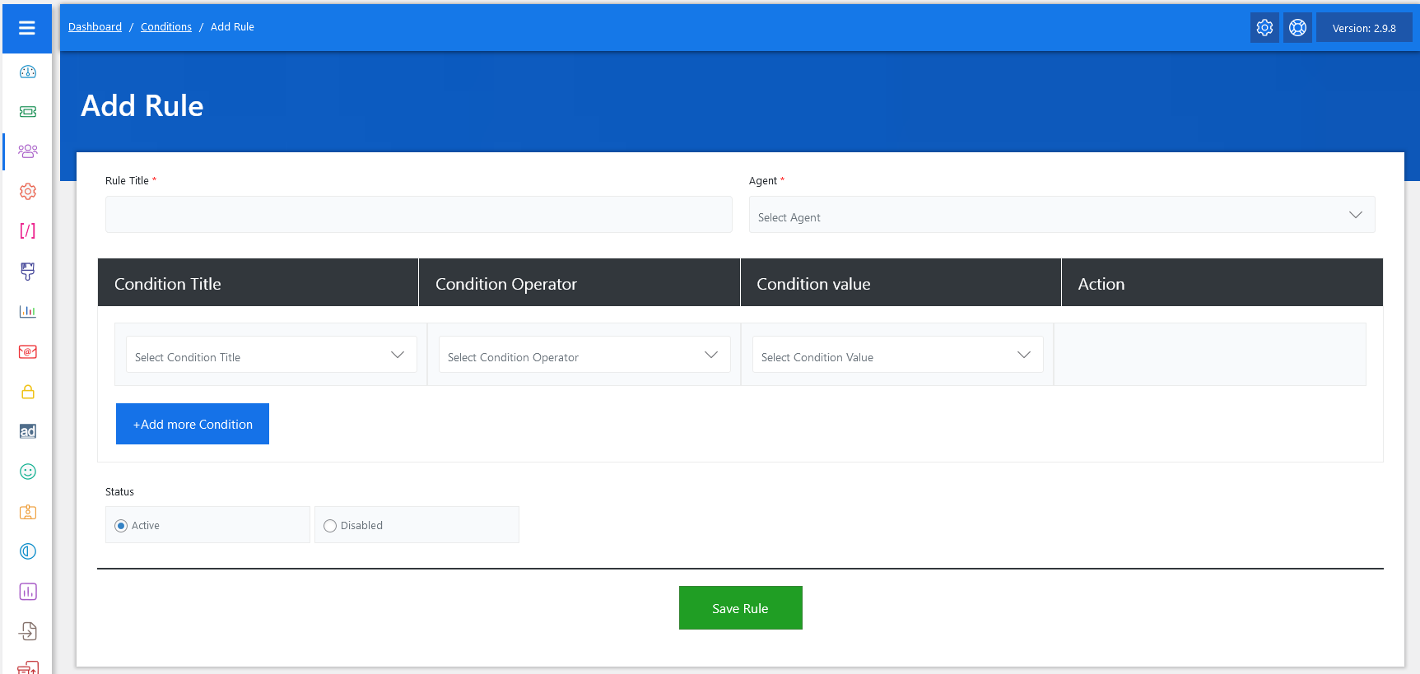Image resolution: width=1420 pixels, height=674 pixels.
Task: Click the Save Rule button
Action: (x=740, y=608)
